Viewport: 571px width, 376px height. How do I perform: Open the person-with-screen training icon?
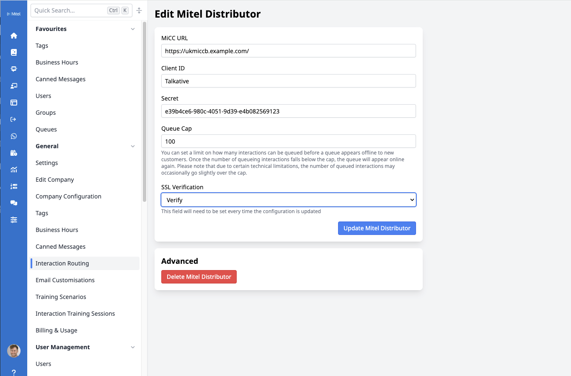[14, 86]
